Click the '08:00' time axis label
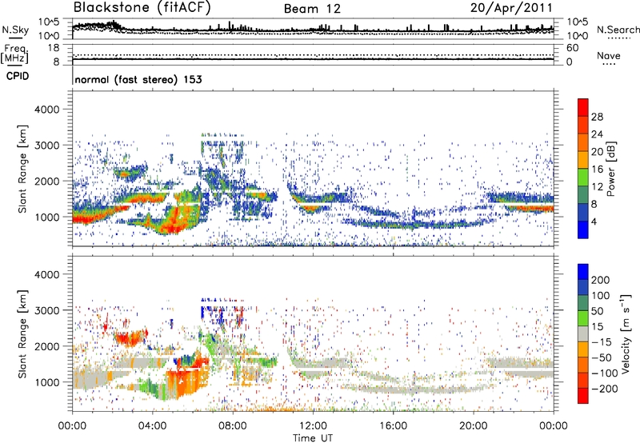Screen dimensions: 640x443 [x=233, y=426]
